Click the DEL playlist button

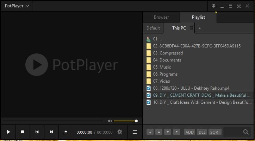tap(202, 132)
